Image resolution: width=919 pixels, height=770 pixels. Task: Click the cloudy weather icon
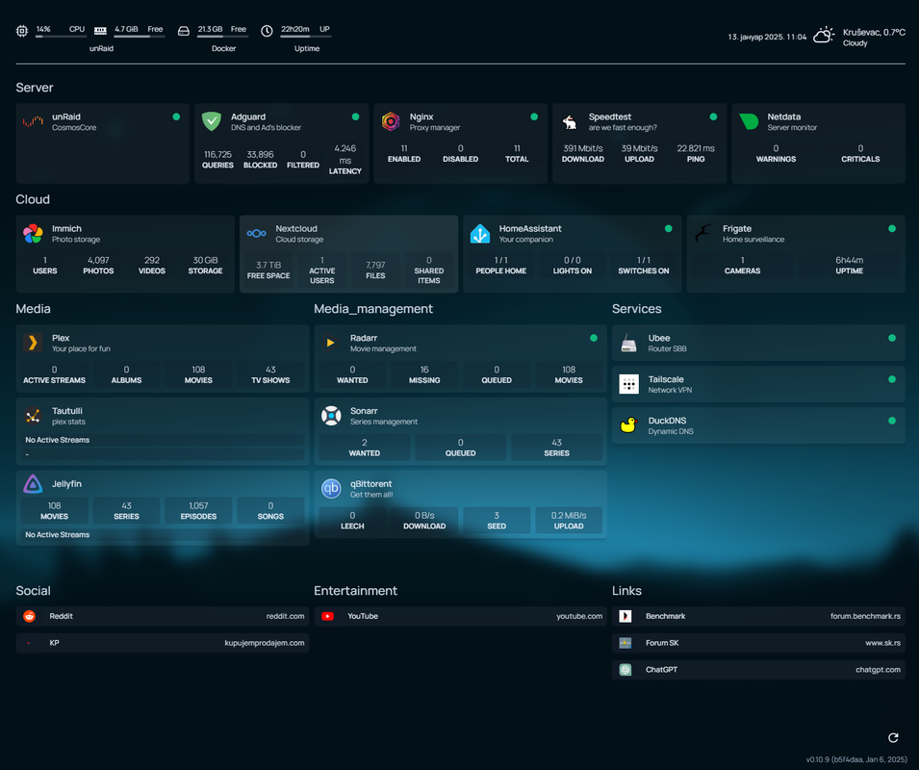[824, 35]
